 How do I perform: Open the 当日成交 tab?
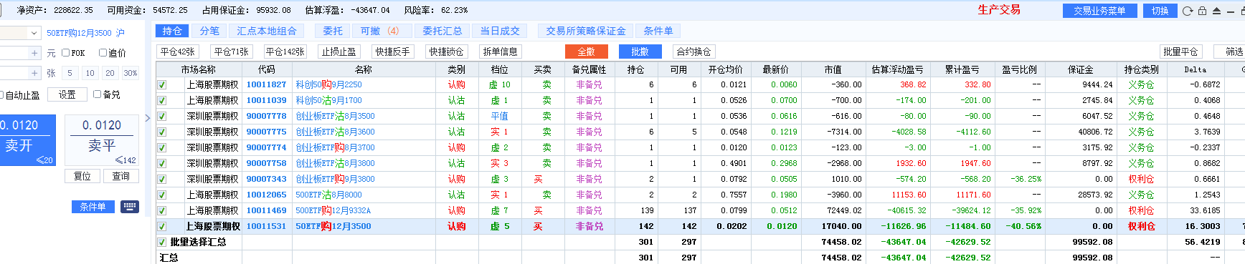(500, 31)
